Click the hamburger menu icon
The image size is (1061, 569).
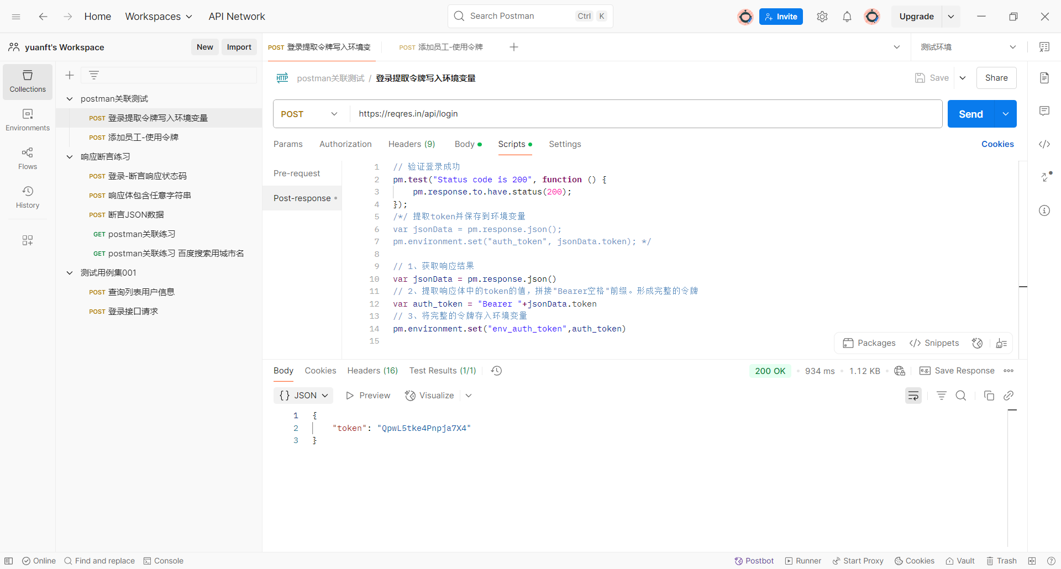tap(16, 17)
